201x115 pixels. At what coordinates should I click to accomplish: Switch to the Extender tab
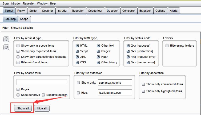[x=145, y=11]
